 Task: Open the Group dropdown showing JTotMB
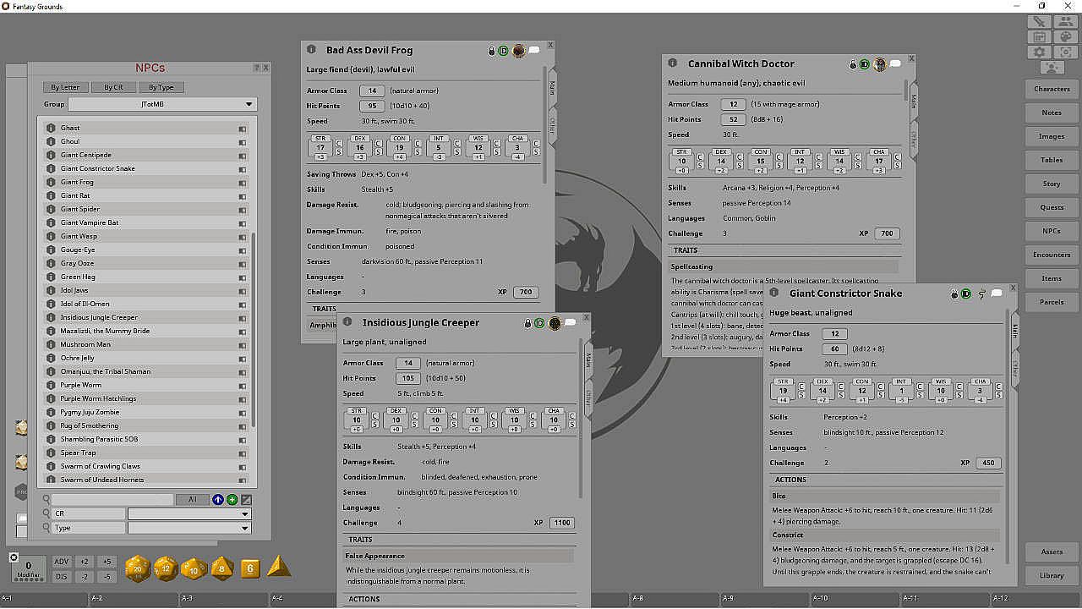pos(161,104)
